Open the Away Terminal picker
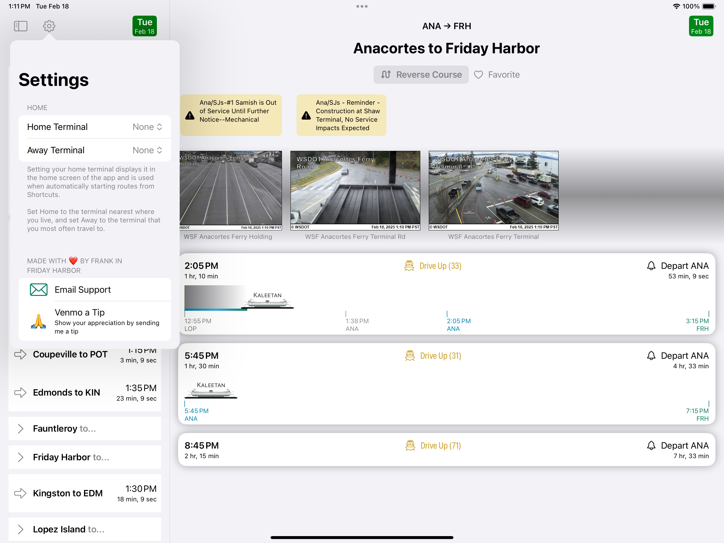Image resolution: width=724 pixels, height=543 pixels. click(x=95, y=150)
